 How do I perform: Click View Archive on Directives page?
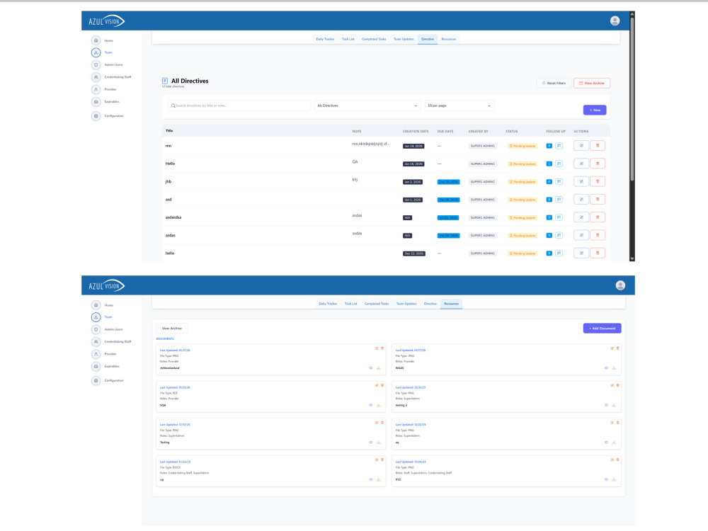coord(591,83)
